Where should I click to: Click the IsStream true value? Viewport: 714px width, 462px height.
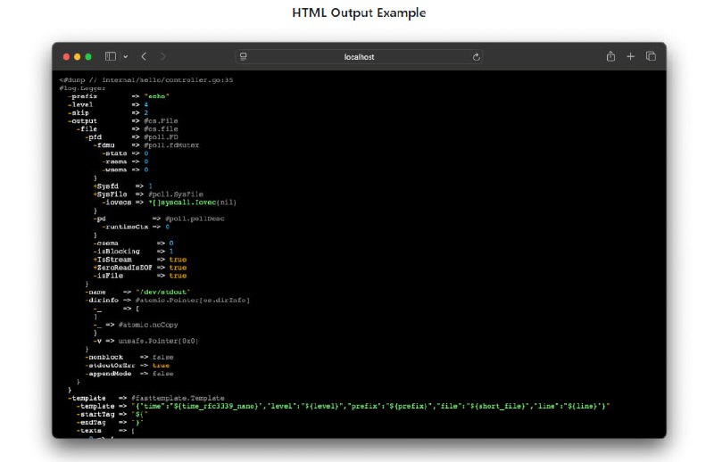[178, 260]
